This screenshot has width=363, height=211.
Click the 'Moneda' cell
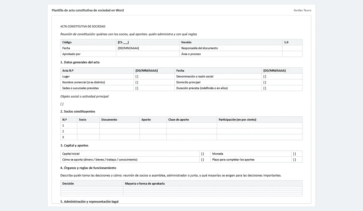[251, 154]
